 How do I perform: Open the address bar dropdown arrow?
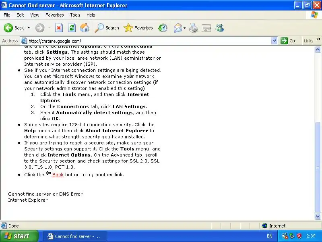pos(274,41)
